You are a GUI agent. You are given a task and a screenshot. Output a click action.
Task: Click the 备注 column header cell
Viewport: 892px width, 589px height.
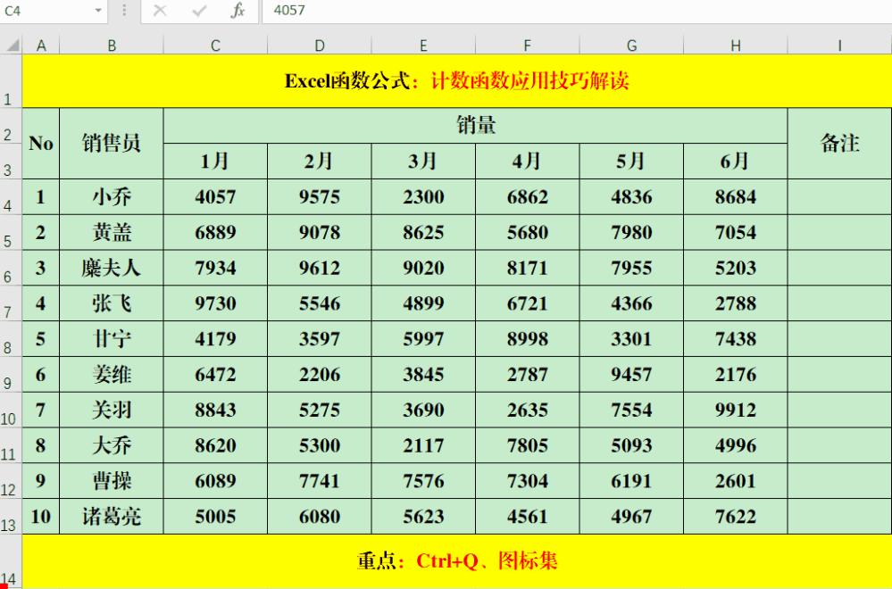point(838,143)
